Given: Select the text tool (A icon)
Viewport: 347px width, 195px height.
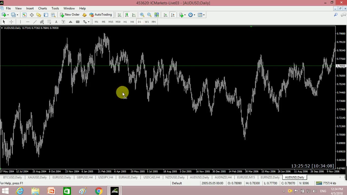Looking at the screenshot, I should [56, 22].
